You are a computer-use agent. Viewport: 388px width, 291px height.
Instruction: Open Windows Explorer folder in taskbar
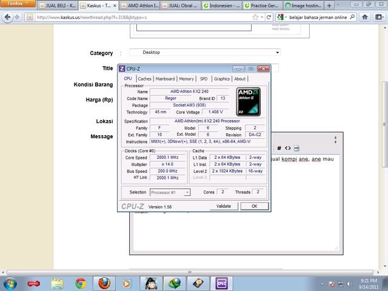tap(57, 284)
